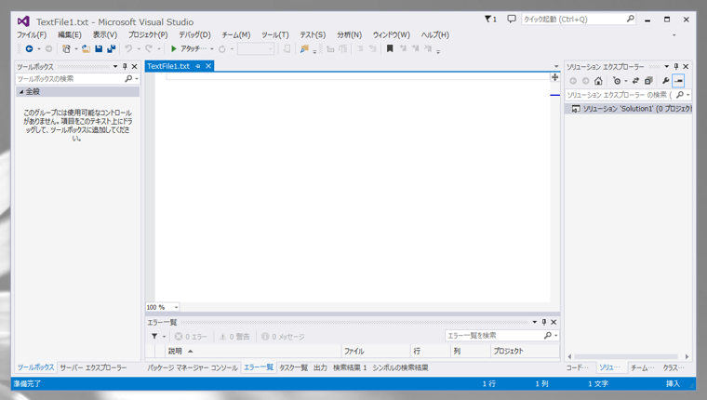Click Collapse All icon in Solution Explorer
The image size is (707, 400).
point(648,81)
